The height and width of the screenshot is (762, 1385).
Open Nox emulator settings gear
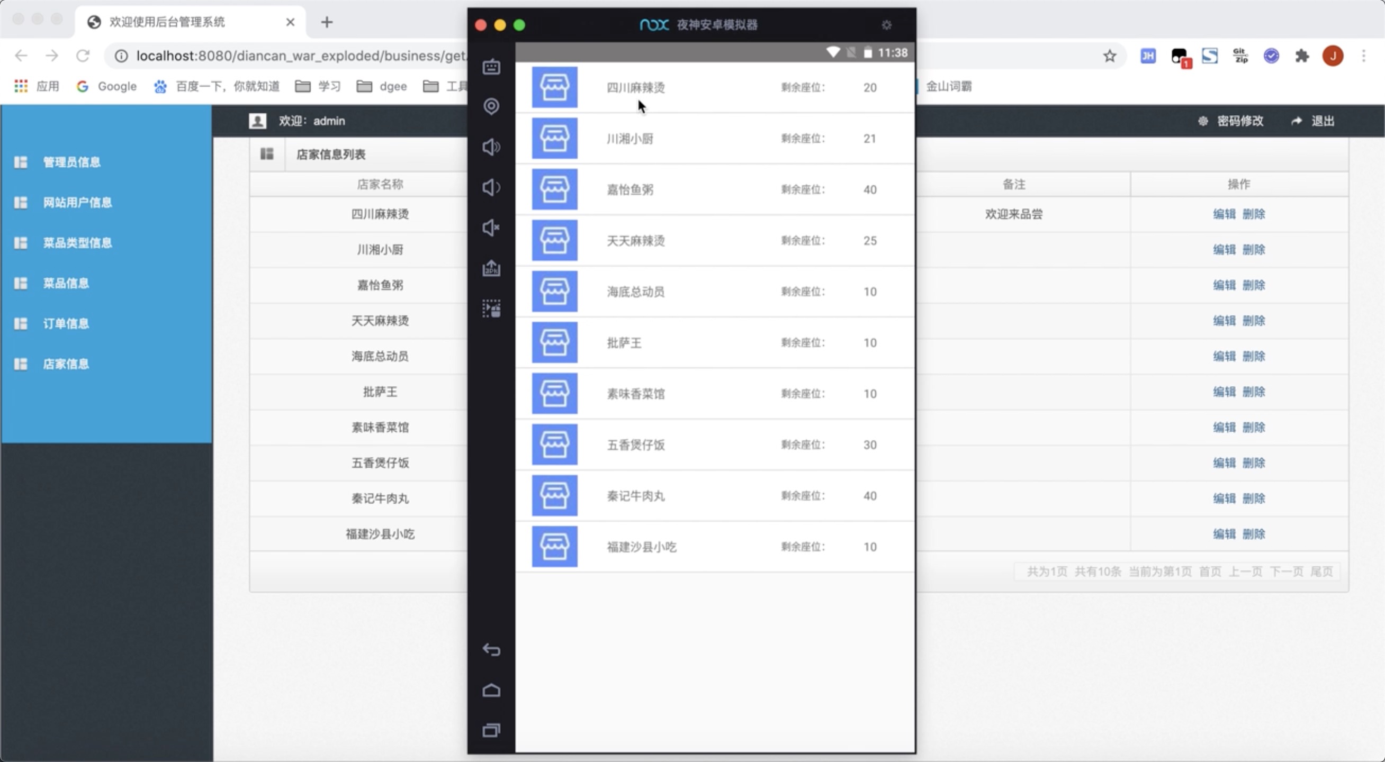pos(887,25)
